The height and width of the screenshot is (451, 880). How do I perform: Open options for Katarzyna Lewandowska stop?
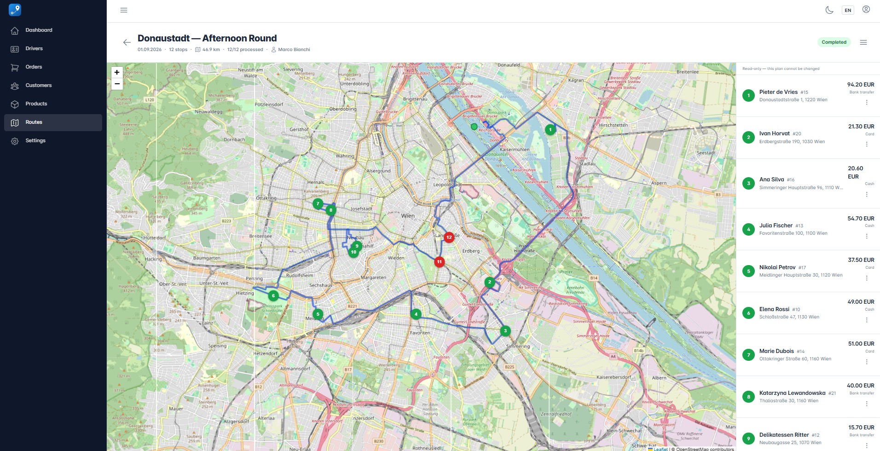867,404
